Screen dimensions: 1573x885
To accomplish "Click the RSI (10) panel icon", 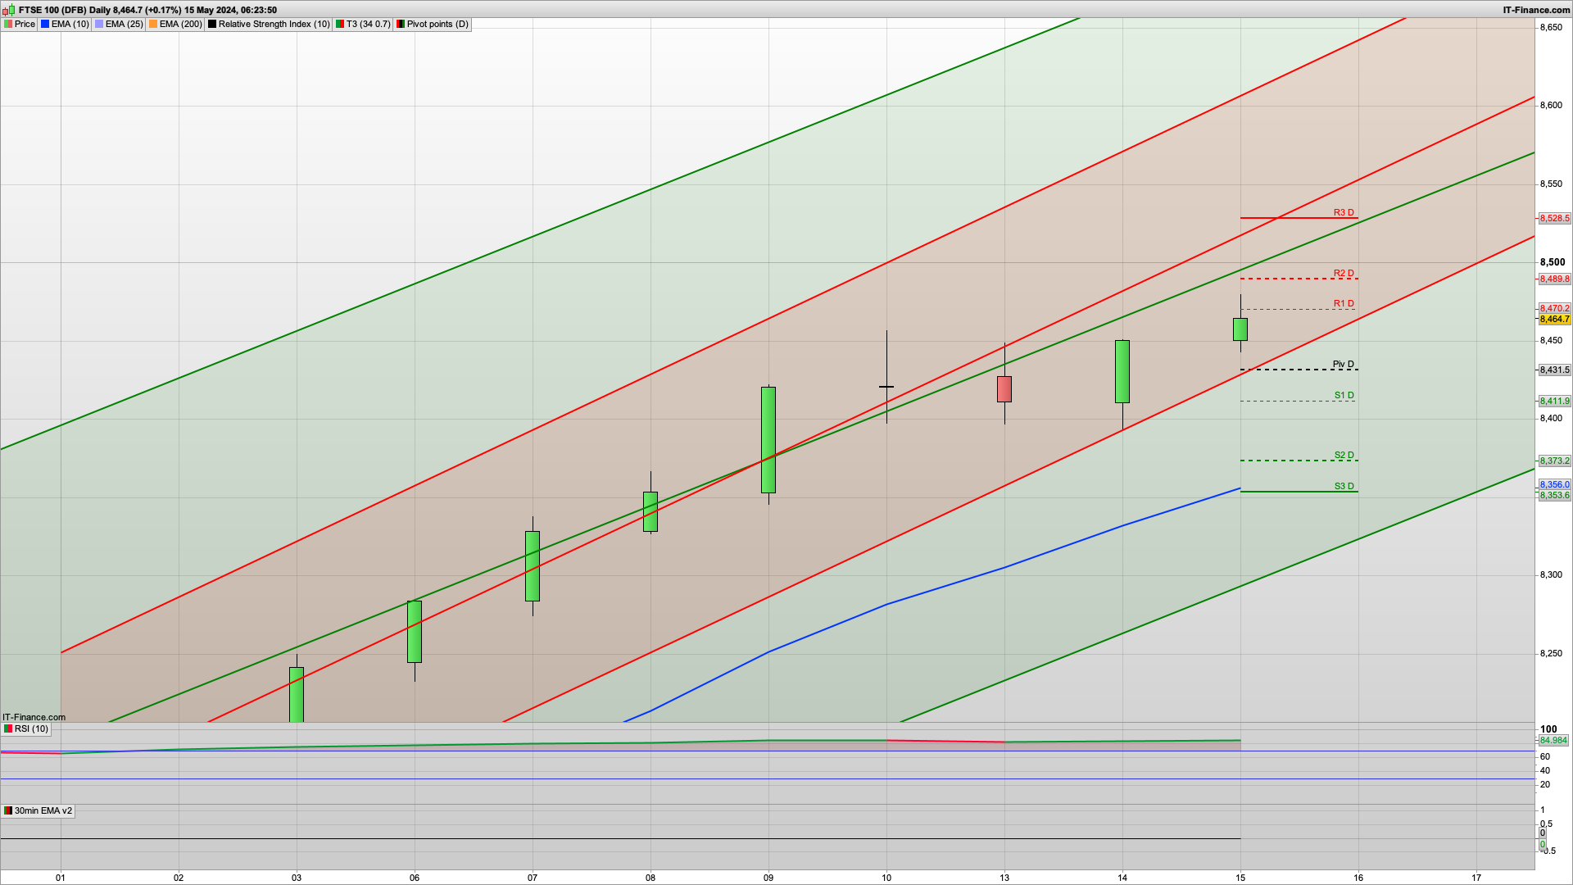I will pos(8,728).
